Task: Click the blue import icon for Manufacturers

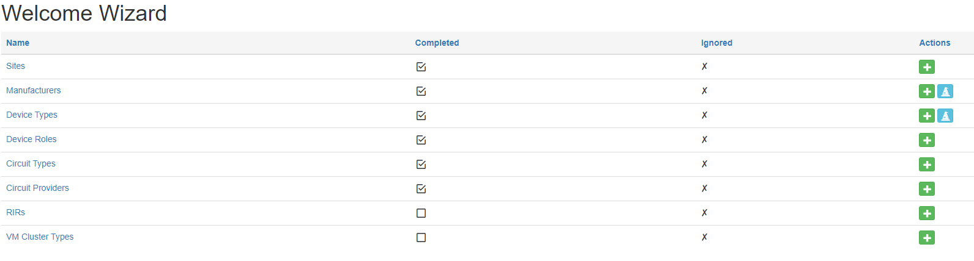Action: [945, 91]
